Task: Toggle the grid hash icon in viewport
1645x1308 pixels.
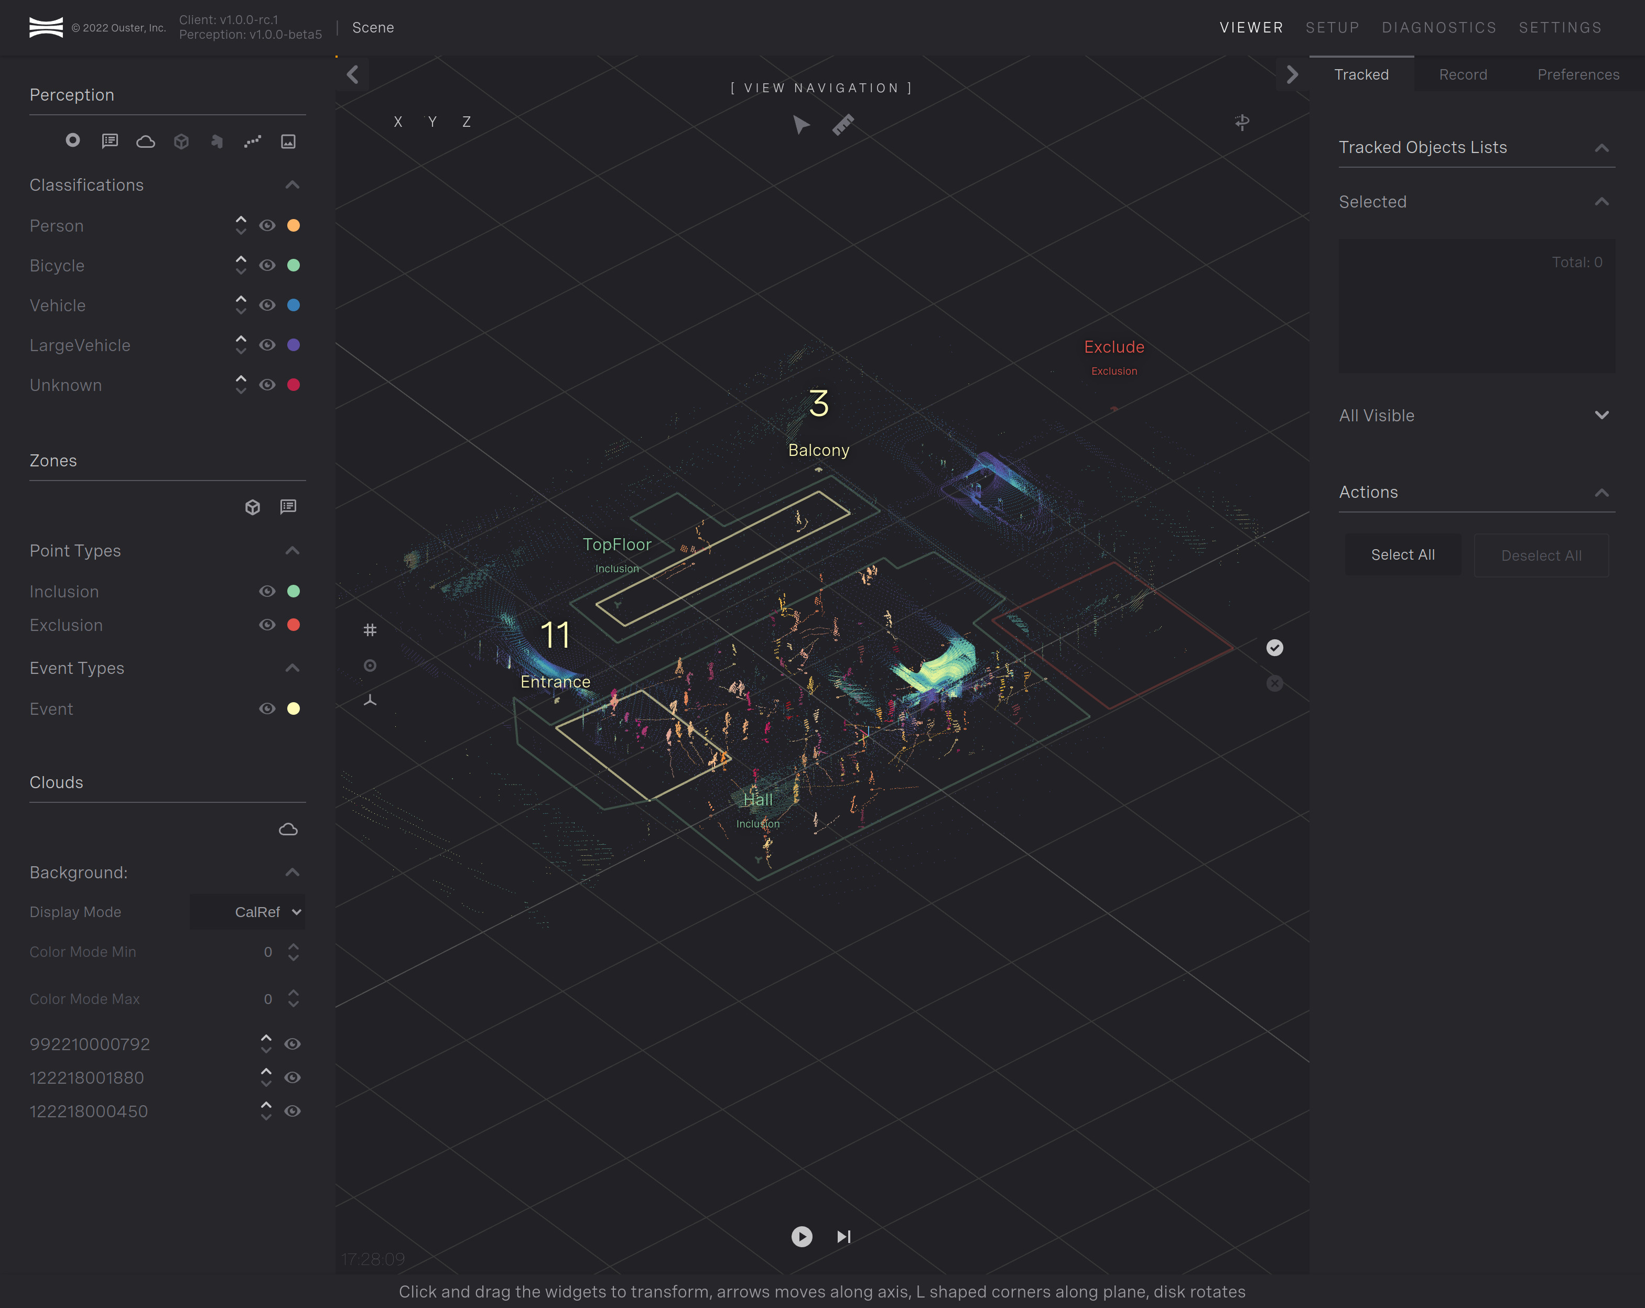Action: [x=370, y=630]
